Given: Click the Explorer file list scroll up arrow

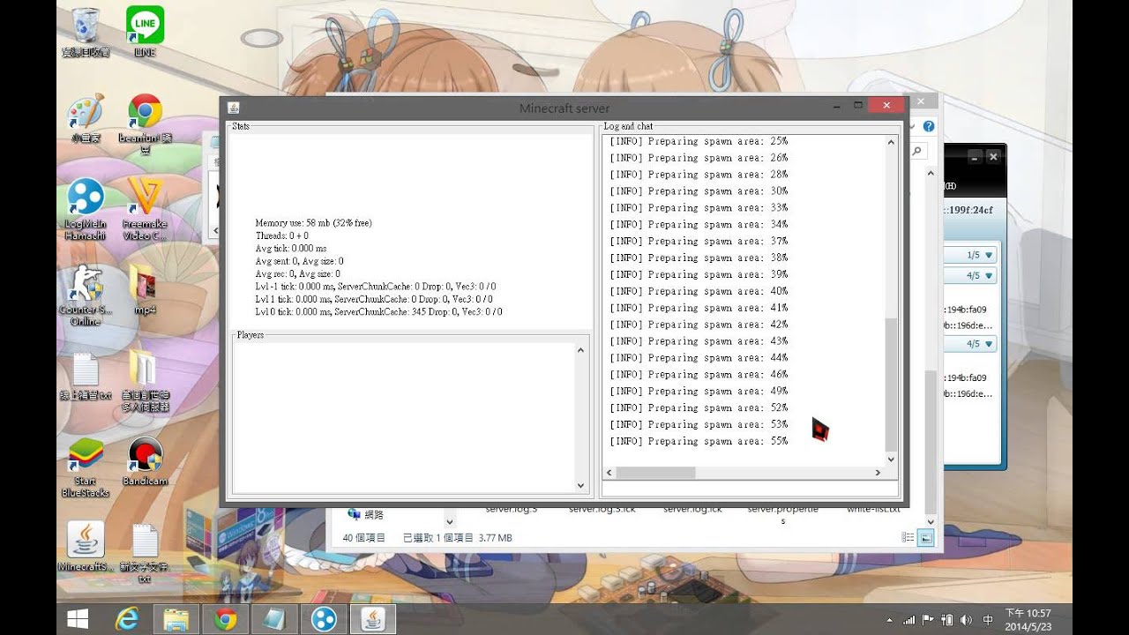Looking at the screenshot, I should point(931,174).
